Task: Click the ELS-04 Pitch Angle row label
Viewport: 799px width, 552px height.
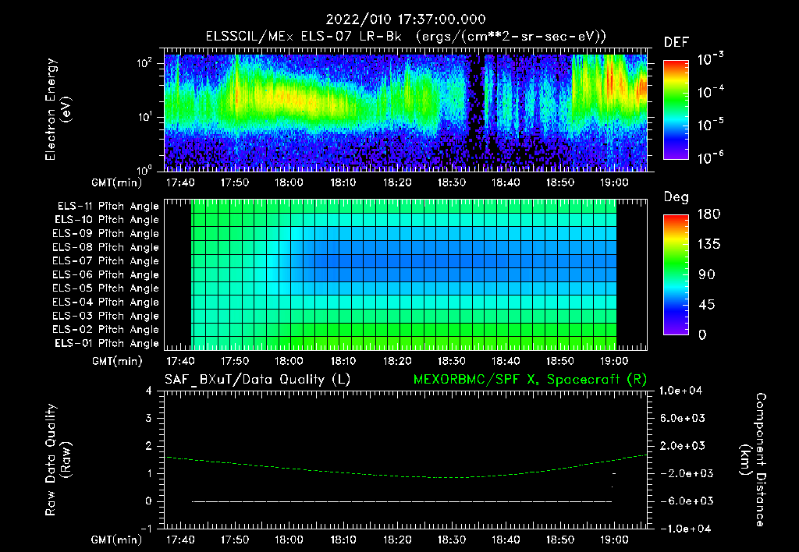Action: click(106, 303)
